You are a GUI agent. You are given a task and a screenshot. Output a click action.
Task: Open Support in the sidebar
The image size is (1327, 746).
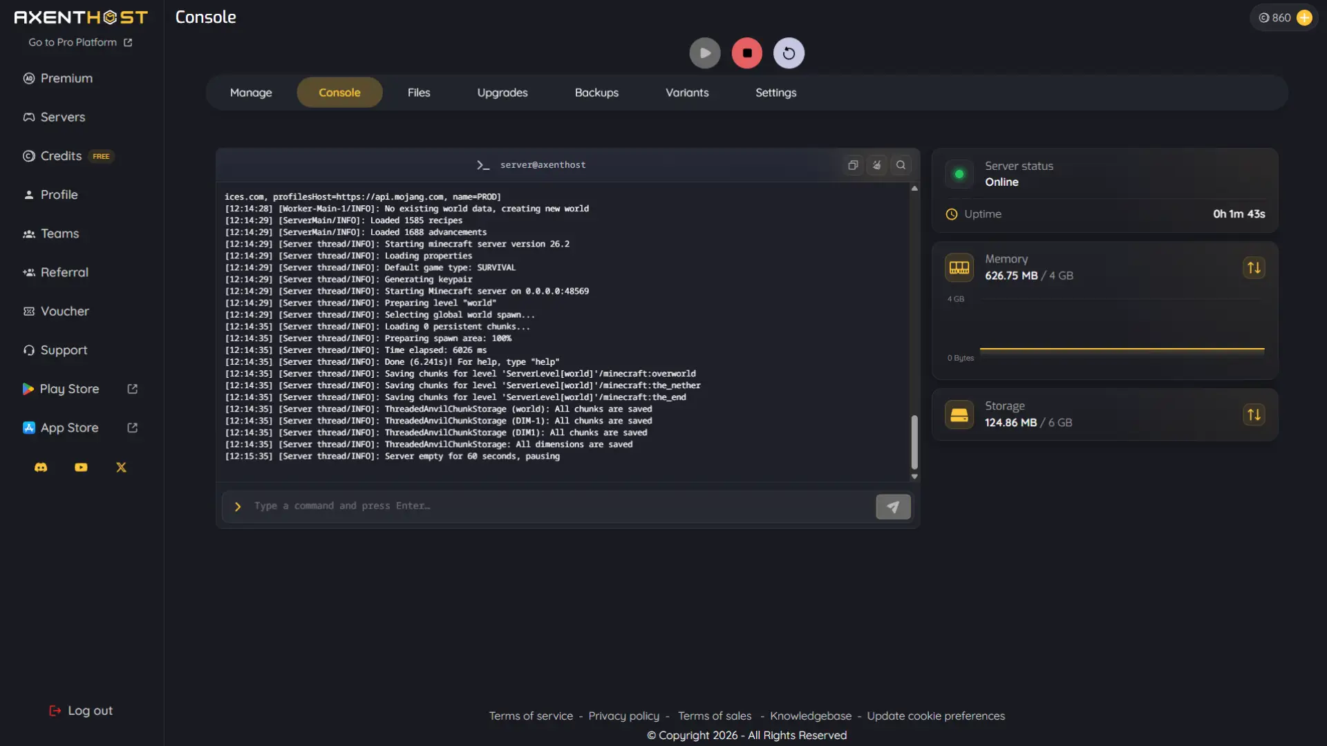click(x=55, y=350)
